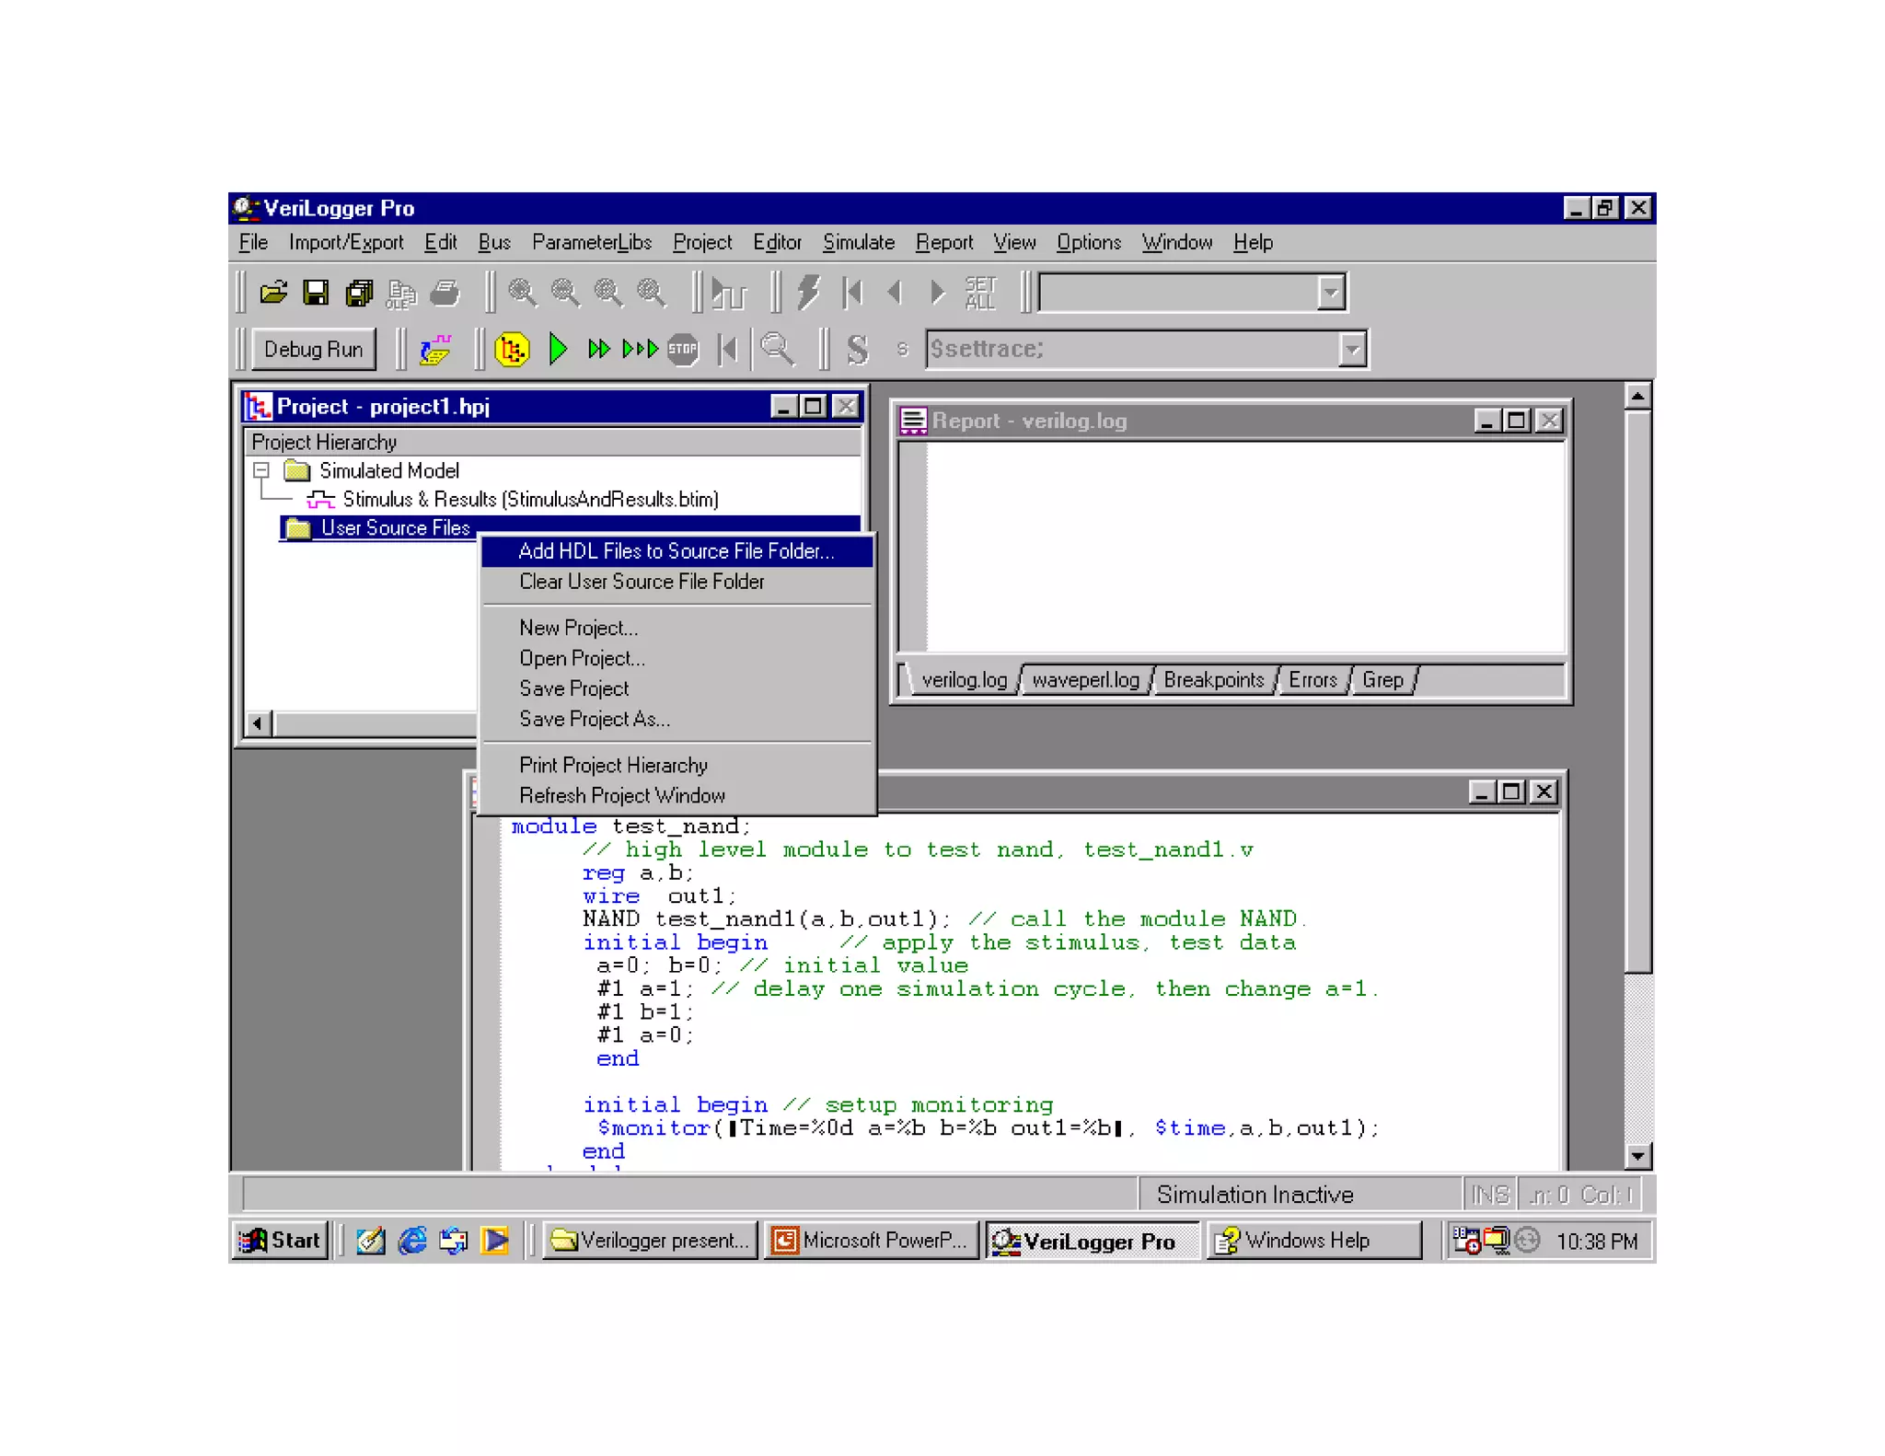This screenshot has width=1885, height=1456.
Task: Select Clear User Source File Folder
Action: (642, 582)
